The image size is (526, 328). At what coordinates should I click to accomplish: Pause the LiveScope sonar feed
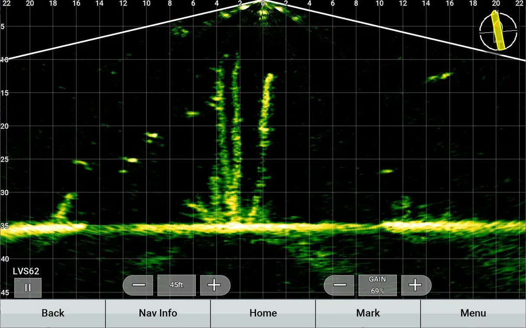28,287
